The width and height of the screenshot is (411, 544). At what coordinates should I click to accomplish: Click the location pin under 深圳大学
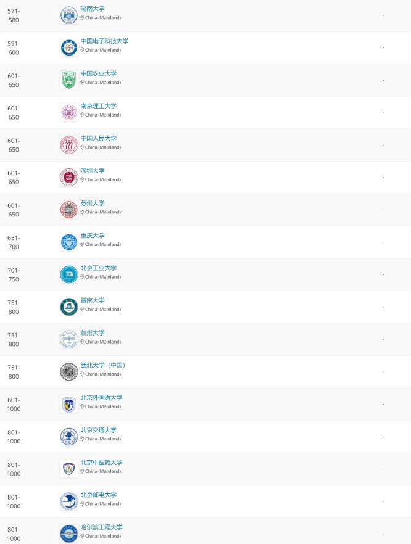82,180
